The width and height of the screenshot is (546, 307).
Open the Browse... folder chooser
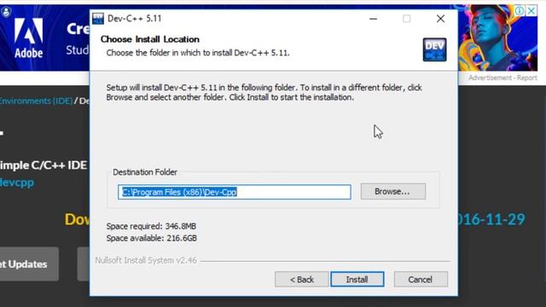point(392,191)
